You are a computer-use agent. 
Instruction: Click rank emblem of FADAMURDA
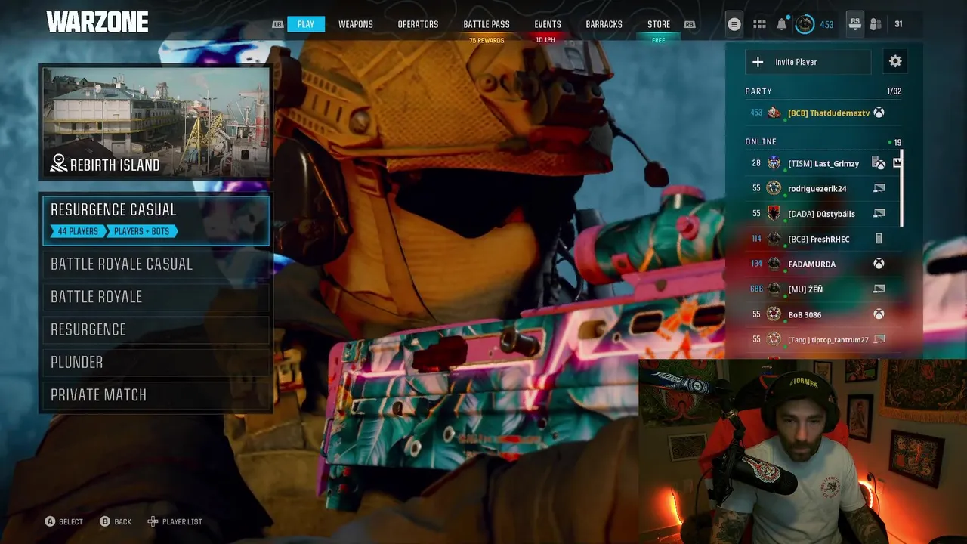click(x=774, y=264)
